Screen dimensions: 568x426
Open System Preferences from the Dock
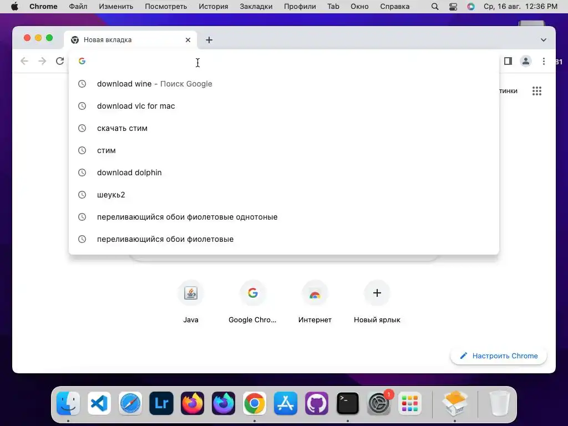point(379,403)
